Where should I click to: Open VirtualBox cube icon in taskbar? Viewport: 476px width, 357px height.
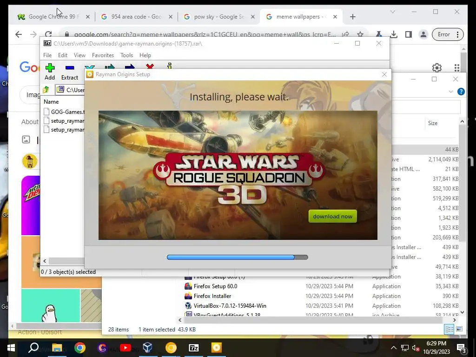(147, 348)
